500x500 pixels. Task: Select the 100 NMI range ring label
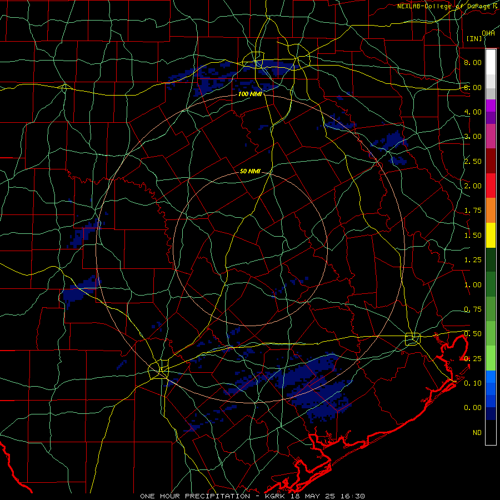click(250, 94)
